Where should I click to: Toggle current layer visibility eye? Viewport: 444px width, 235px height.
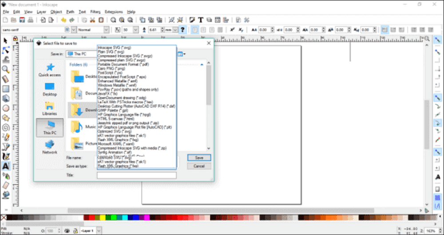click(x=67, y=231)
